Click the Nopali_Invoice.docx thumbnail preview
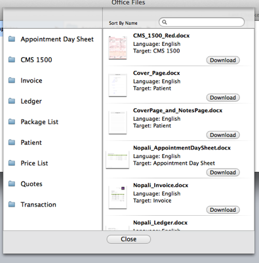Viewport: 259px width, 263px height. [x=117, y=197]
